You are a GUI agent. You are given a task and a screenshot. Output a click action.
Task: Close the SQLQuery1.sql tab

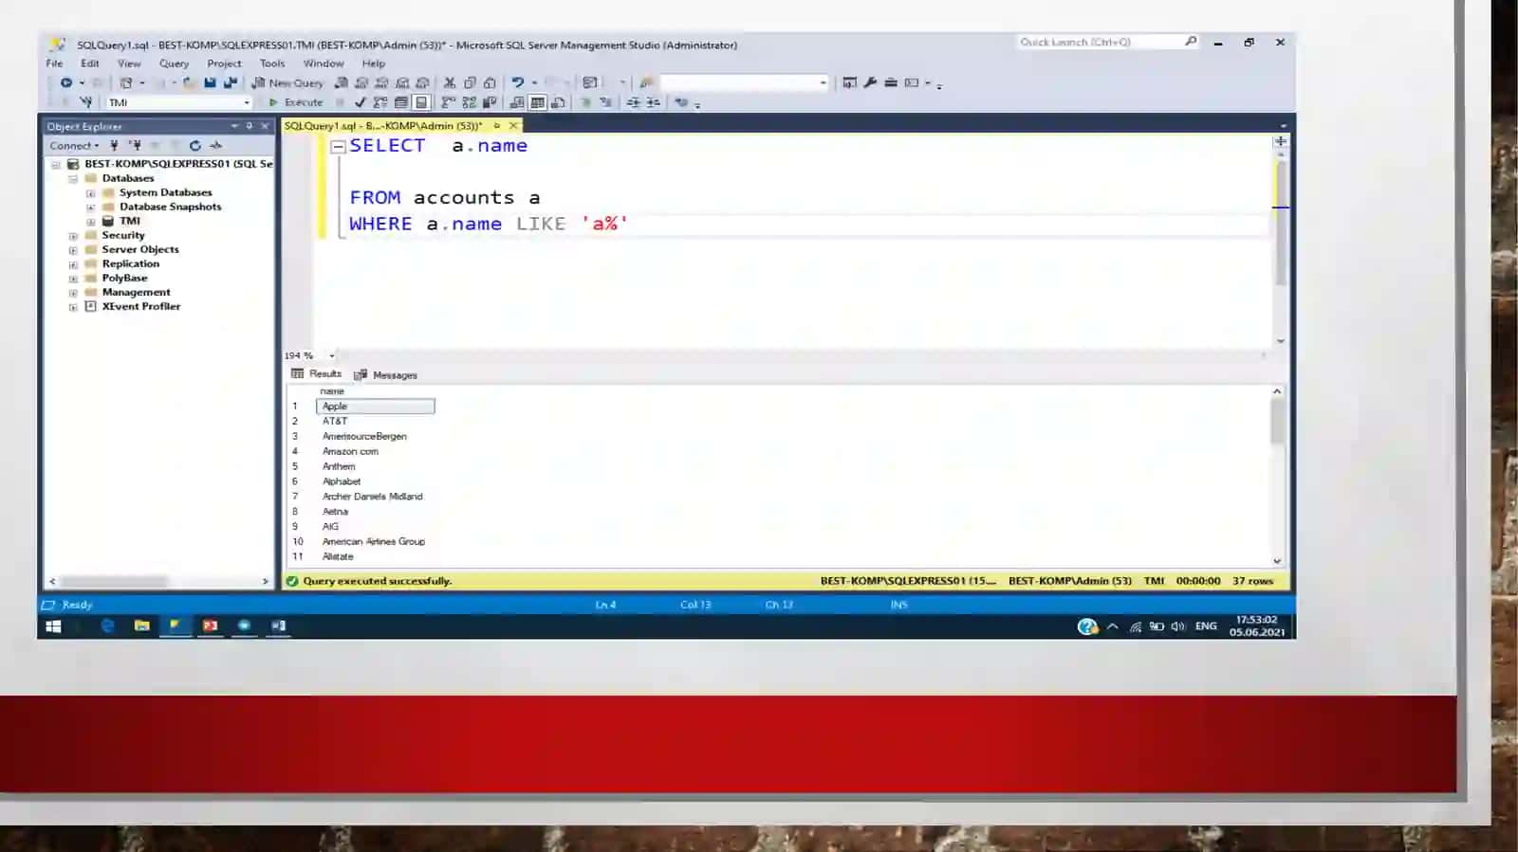(x=513, y=125)
